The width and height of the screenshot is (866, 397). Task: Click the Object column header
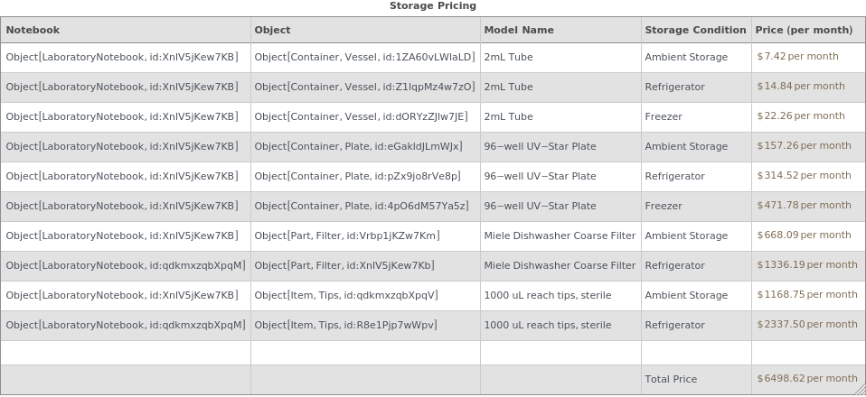(x=272, y=30)
